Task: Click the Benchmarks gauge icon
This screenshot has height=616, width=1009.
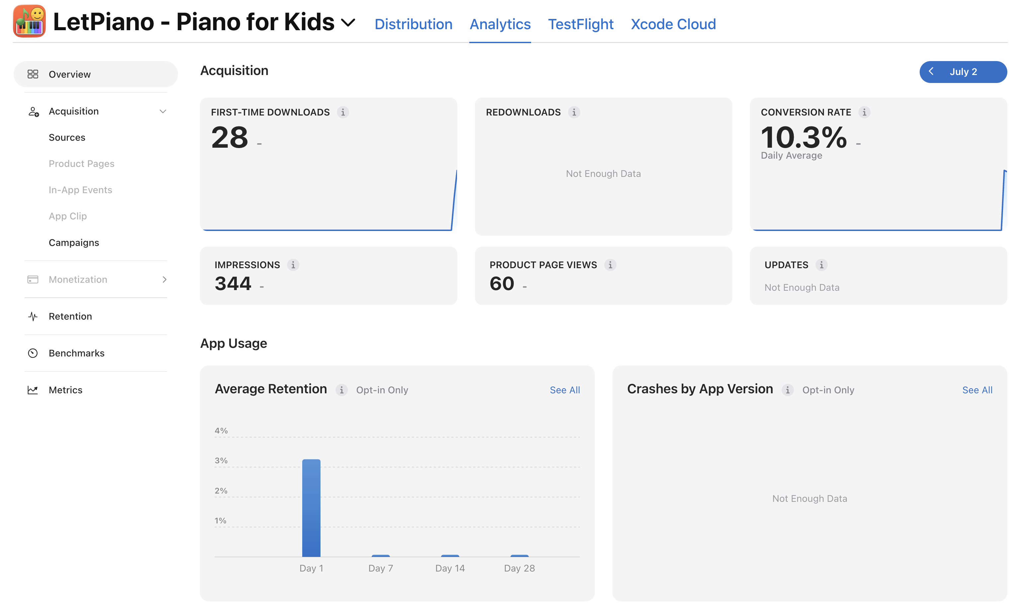Action: 33,353
